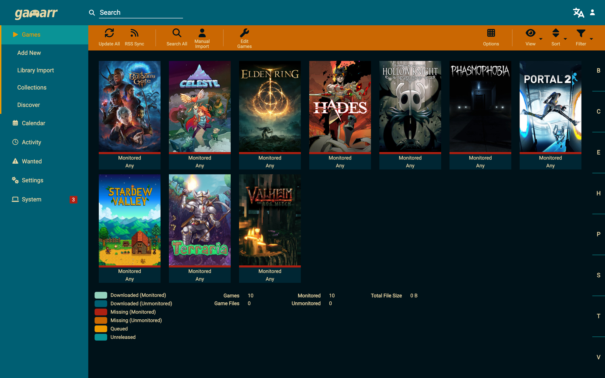Click the language translate icon
The height and width of the screenshot is (378, 605).
[578, 12]
